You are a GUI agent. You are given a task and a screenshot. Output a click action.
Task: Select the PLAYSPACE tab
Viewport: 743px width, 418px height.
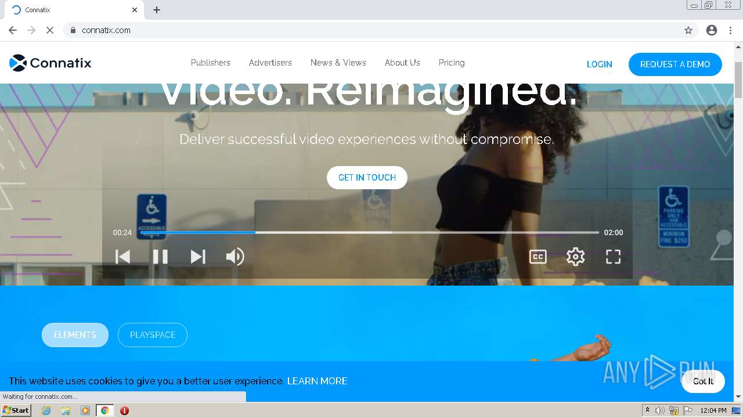click(x=153, y=335)
